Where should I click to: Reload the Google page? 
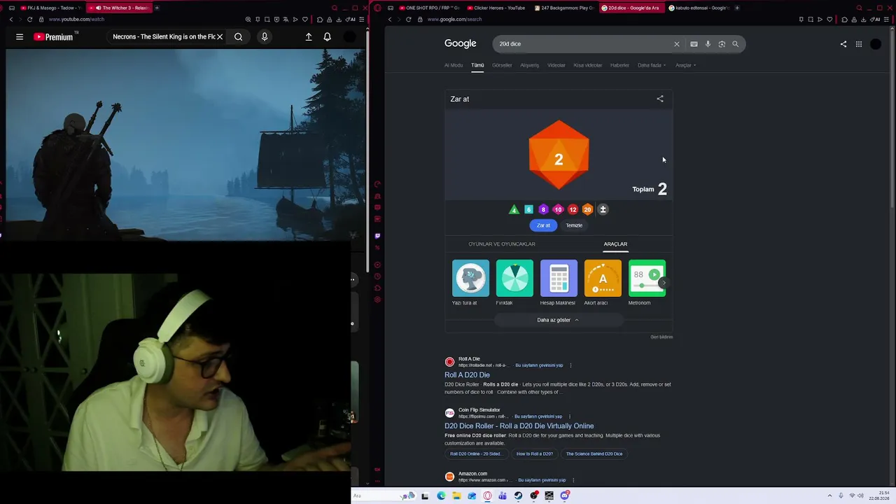[409, 20]
